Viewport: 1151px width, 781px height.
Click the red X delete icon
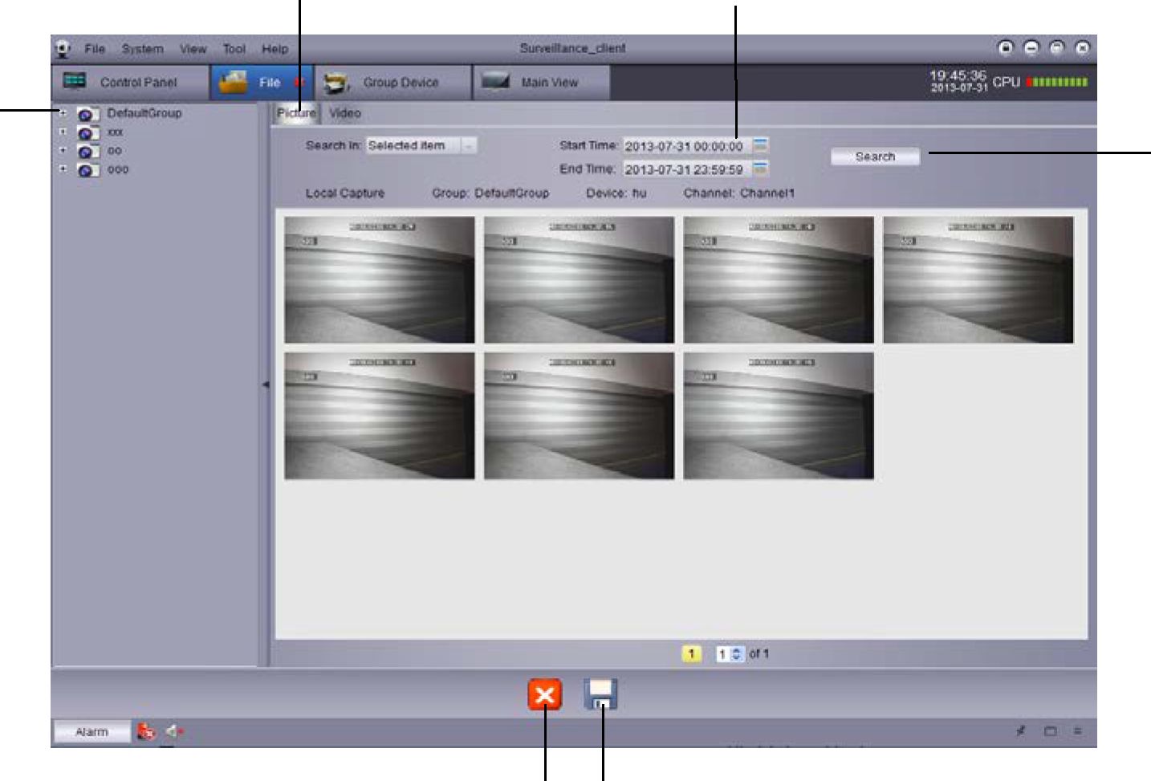pyautogui.click(x=544, y=694)
